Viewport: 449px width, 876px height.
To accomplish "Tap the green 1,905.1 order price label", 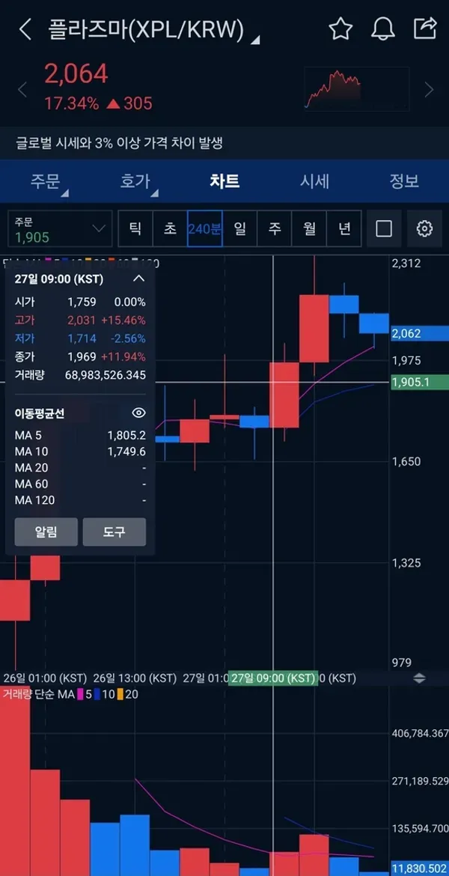I will tap(419, 382).
